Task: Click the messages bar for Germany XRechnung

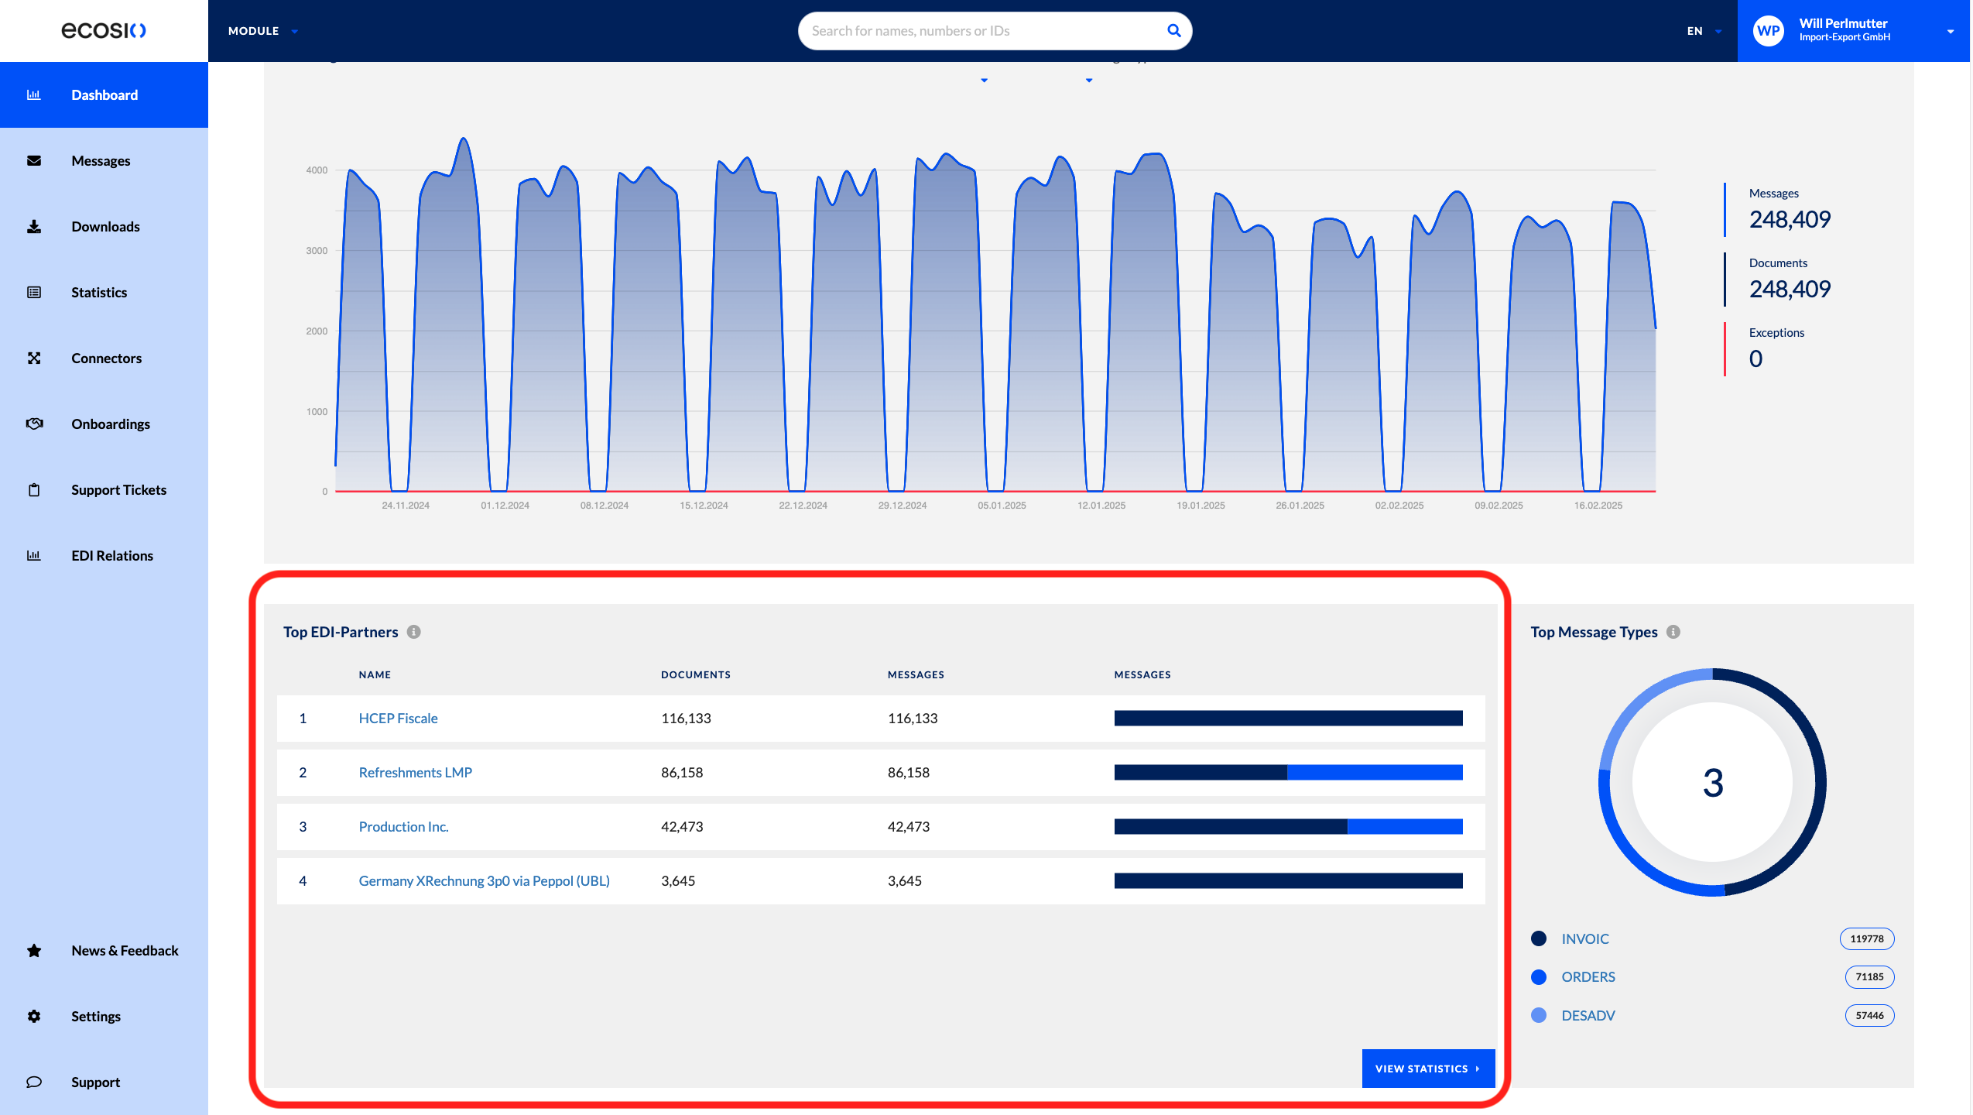Action: tap(1288, 881)
